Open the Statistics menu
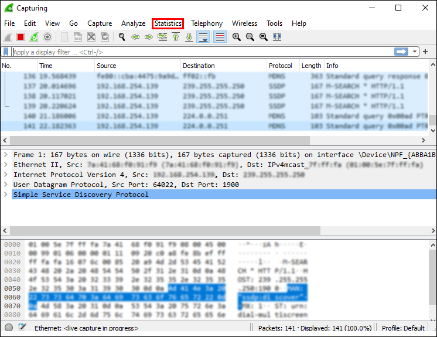Image resolution: width=437 pixels, height=337 pixels. tap(168, 23)
